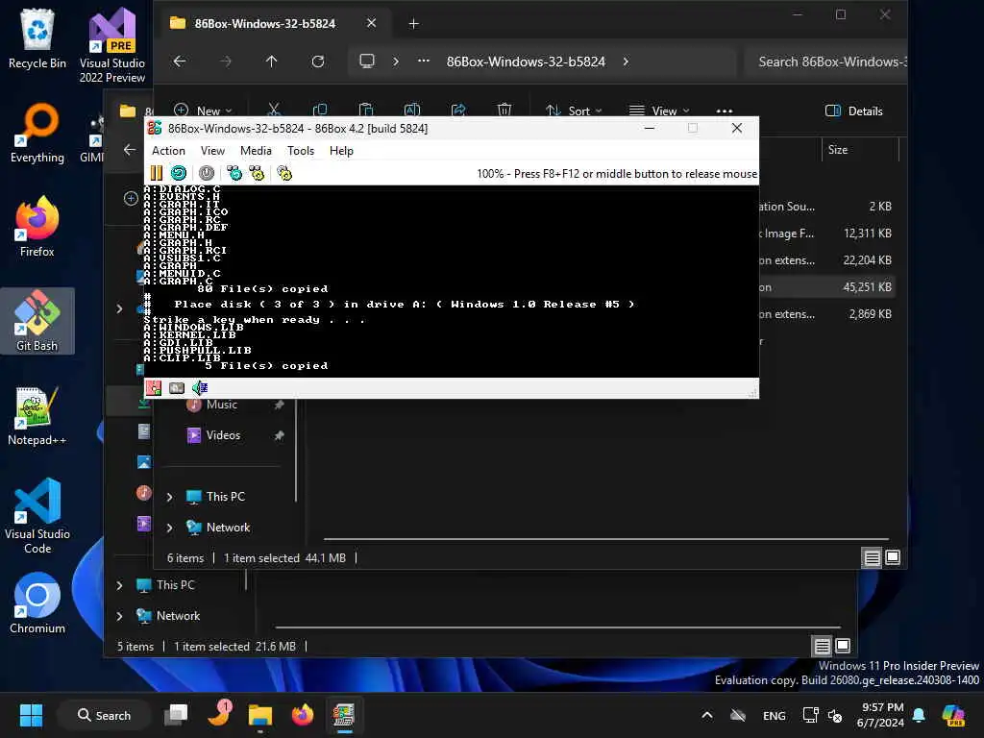
Task: Click the Cut icon in Explorer toolbar
Action: point(274,111)
